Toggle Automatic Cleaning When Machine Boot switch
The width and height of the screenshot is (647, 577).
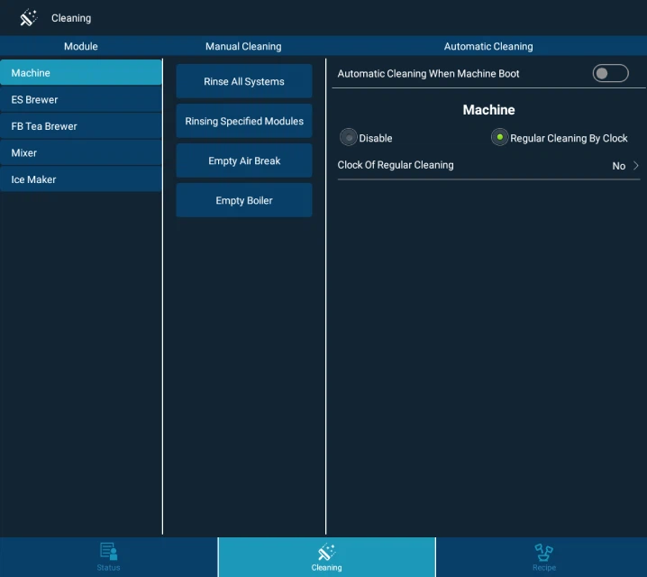click(x=610, y=74)
